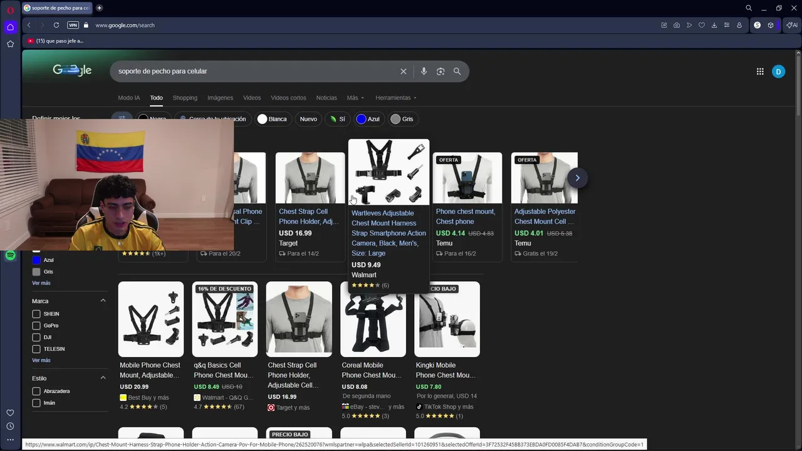Select the Blanca color filter chip
Viewport: 802px width, 451px height.
[x=273, y=119]
